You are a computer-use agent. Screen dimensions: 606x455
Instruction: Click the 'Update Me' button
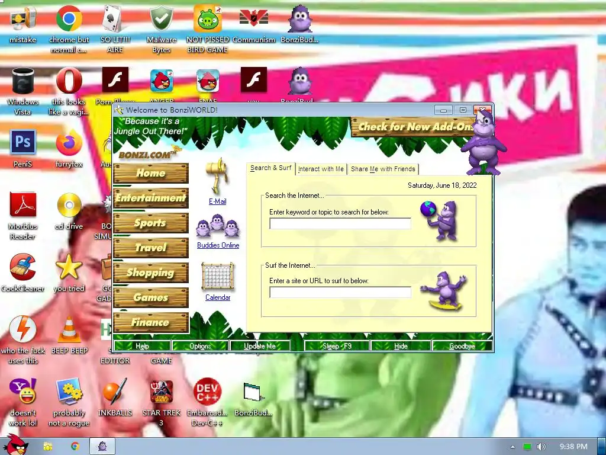(260, 346)
